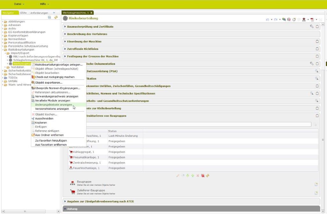
Task: Click green move-up arrow below the table
Action: tap(193, 176)
